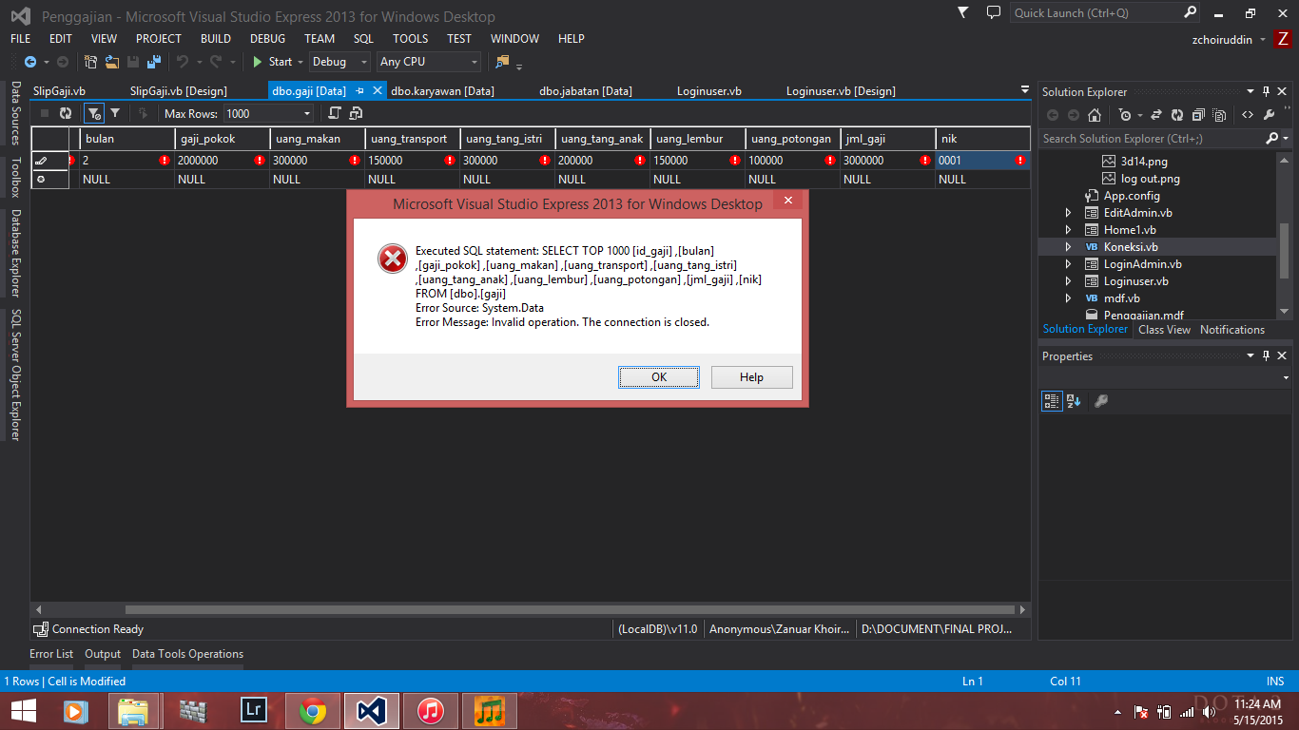Click the Home icon in Solution Explorer
Viewport: 1299px width, 730px height.
pos(1095,115)
